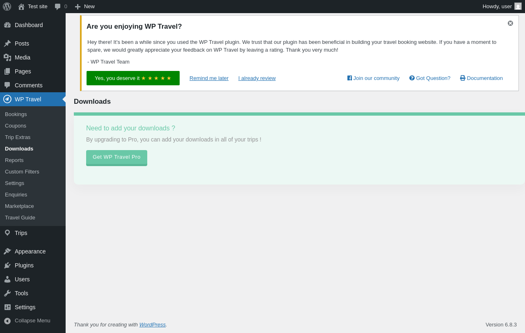Screen dimensions: 525x333
Task: Click the plus icon for New content
Action: tap(78, 7)
